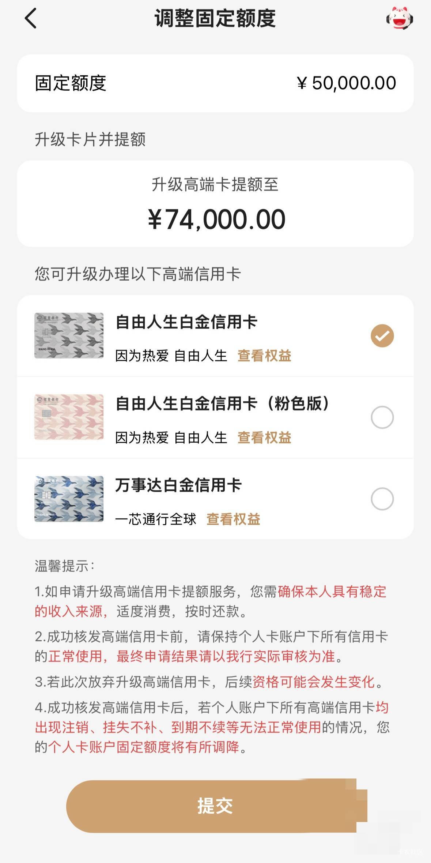The width and height of the screenshot is (431, 863).
Task: Tap the blue 万事达 card thumbnail
Action: [x=69, y=499]
